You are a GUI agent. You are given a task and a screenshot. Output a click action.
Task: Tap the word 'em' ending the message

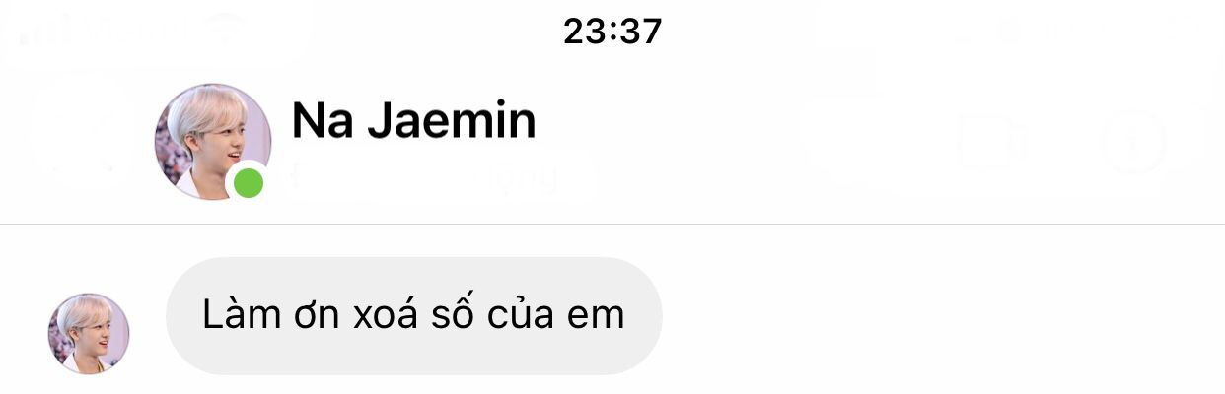click(x=597, y=317)
